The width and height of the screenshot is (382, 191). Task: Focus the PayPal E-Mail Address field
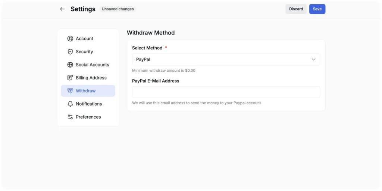(x=226, y=92)
